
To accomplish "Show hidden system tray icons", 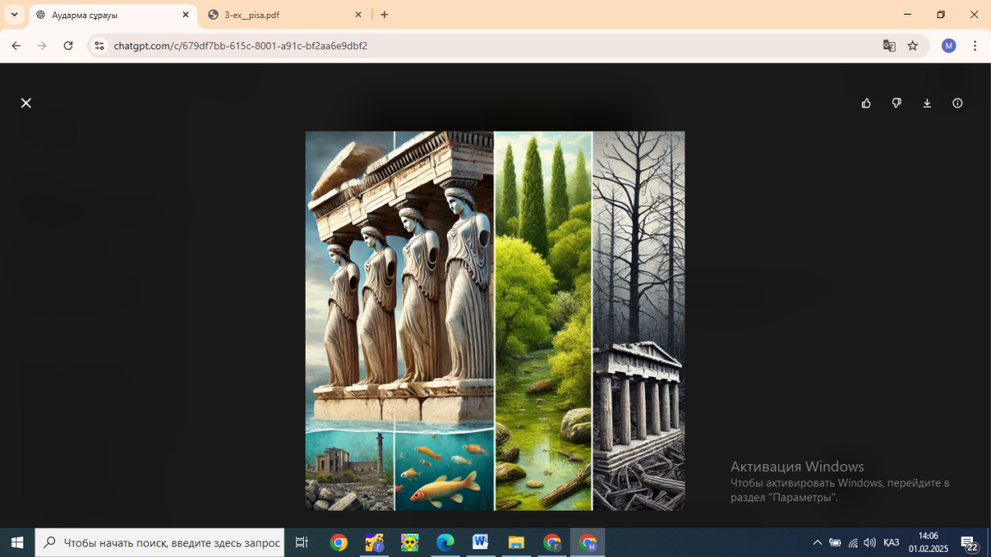I will click(817, 542).
